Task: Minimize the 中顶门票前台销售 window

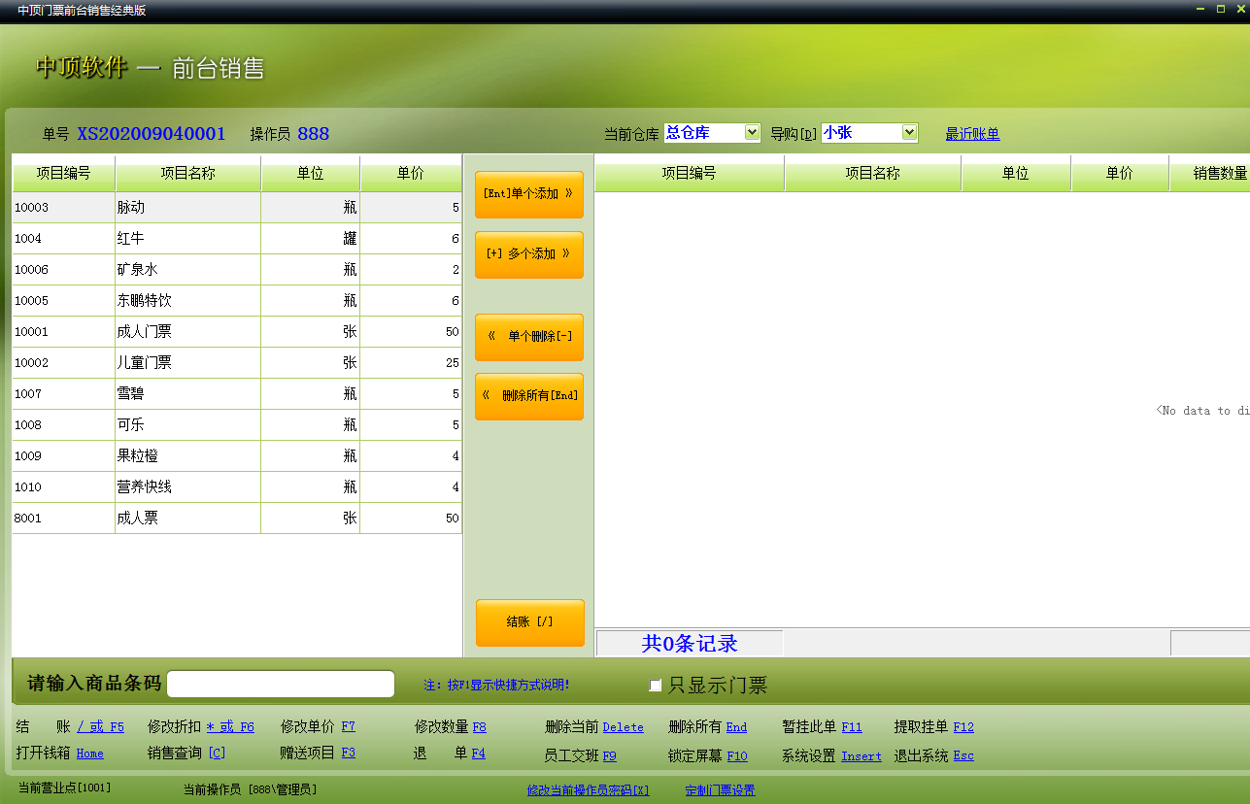Action: [1200, 9]
